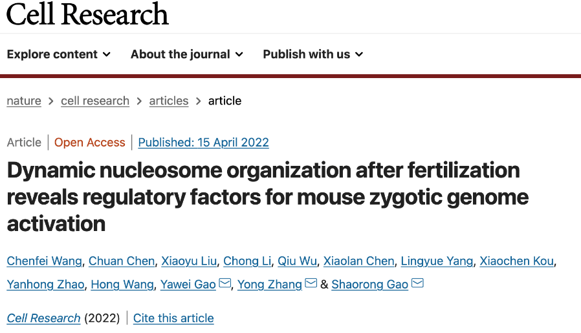
Task: Expand the Publish with us dropdown
Action: [312, 54]
